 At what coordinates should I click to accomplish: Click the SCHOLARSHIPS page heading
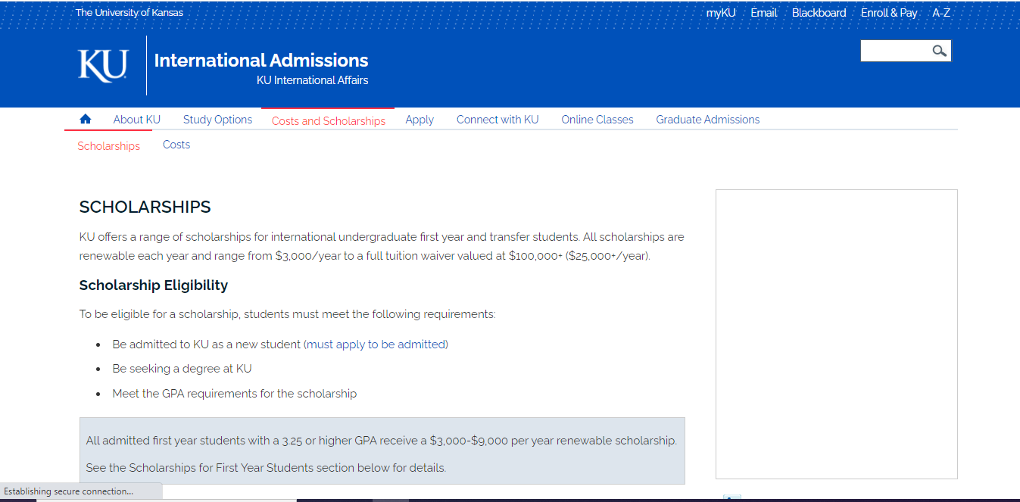point(145,207)
